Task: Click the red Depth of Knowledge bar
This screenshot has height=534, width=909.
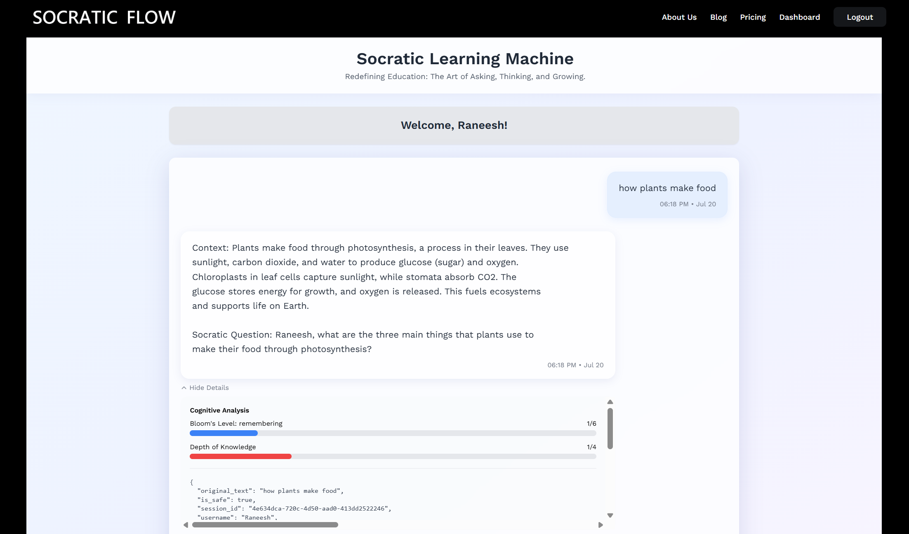Action: 240,457
